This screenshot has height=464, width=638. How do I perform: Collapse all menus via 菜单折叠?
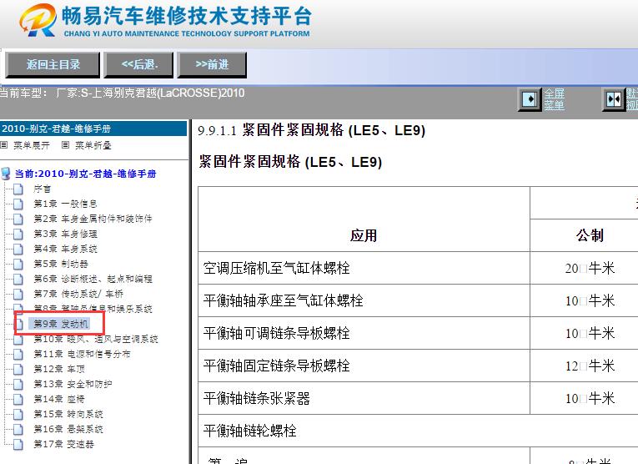click(93, 145)
